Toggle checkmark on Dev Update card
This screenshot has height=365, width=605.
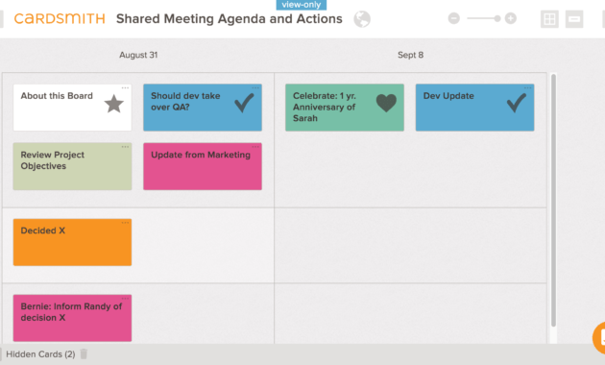[x=517, y=103]
